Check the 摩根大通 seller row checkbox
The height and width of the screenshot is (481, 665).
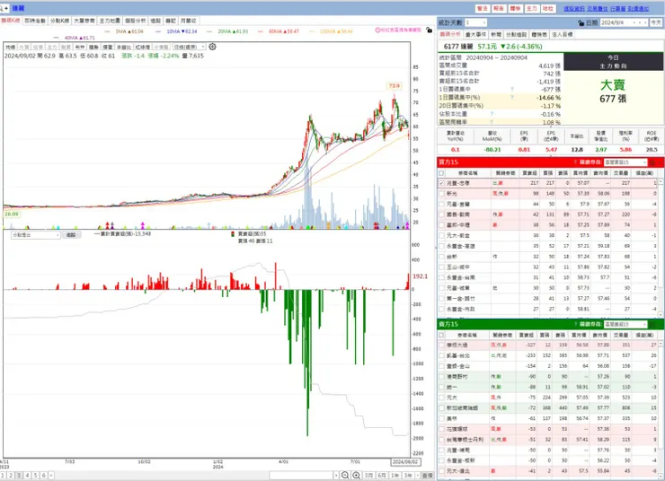click(441, 345)
